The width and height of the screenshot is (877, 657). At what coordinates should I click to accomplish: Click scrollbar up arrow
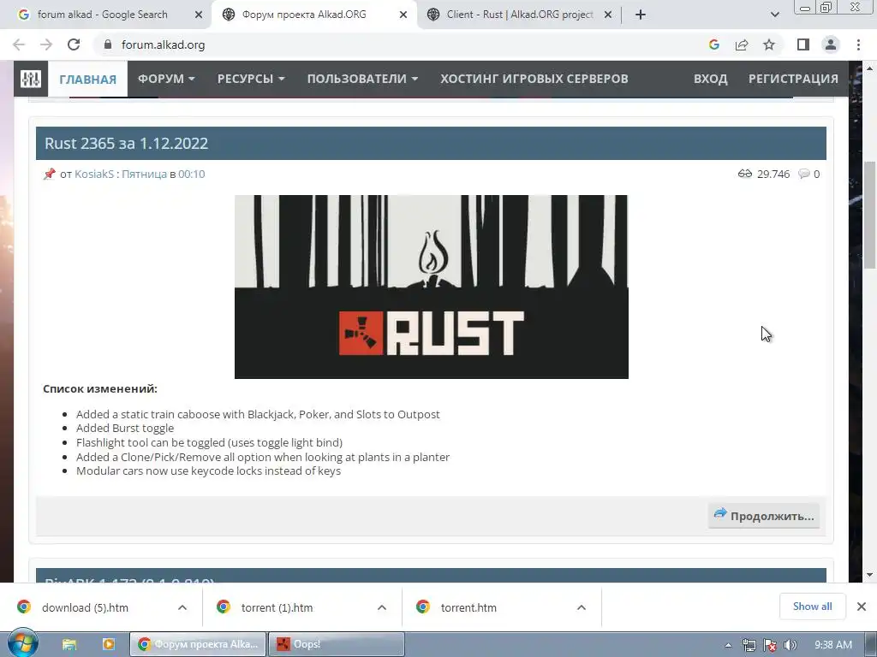(x=870, y=68)
